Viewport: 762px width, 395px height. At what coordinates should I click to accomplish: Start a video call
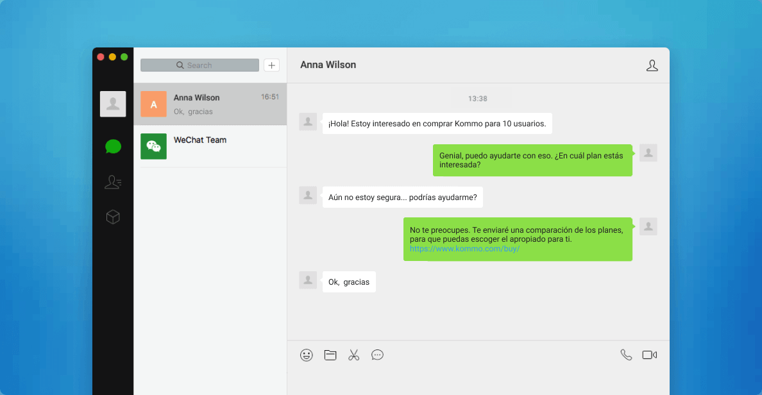point(649,355)
